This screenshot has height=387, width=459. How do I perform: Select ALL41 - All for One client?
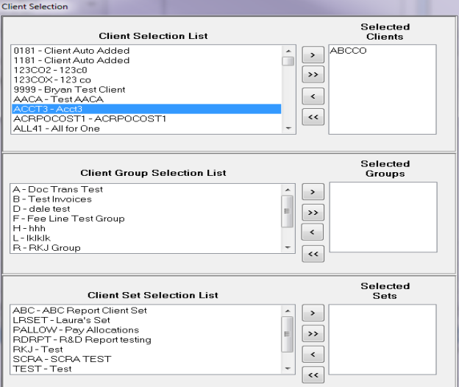point(56,129)
